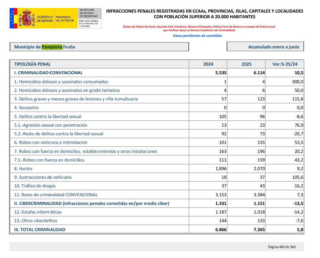Click the 2024 column header
The image size is (320, 258).
[208, 64]
